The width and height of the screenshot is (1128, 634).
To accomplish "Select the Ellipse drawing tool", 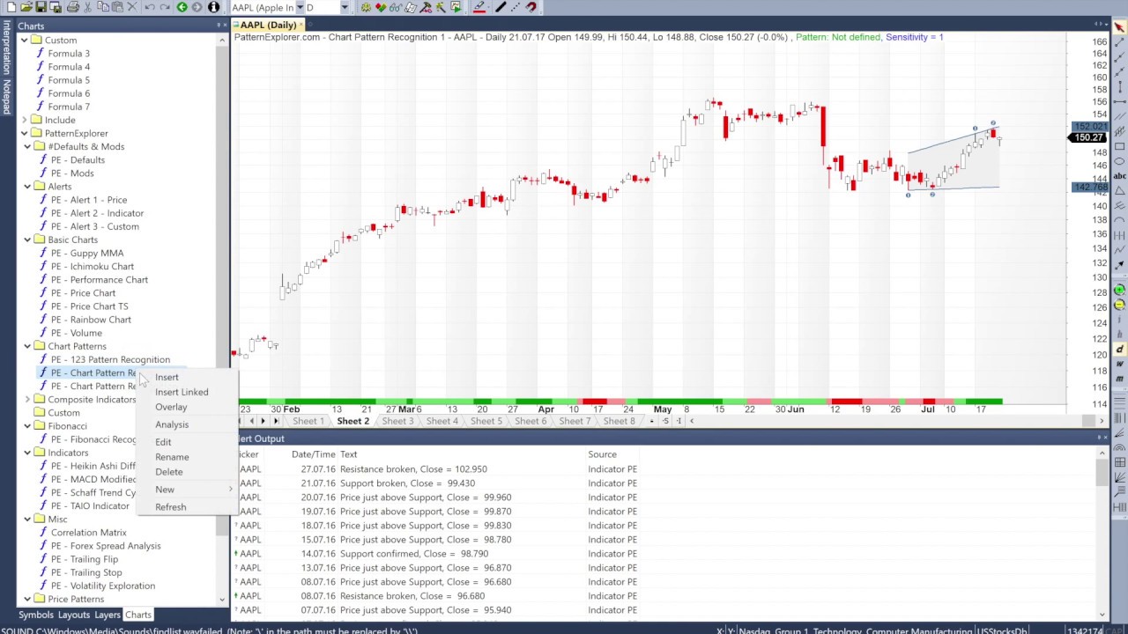I will pos(1119,161).
